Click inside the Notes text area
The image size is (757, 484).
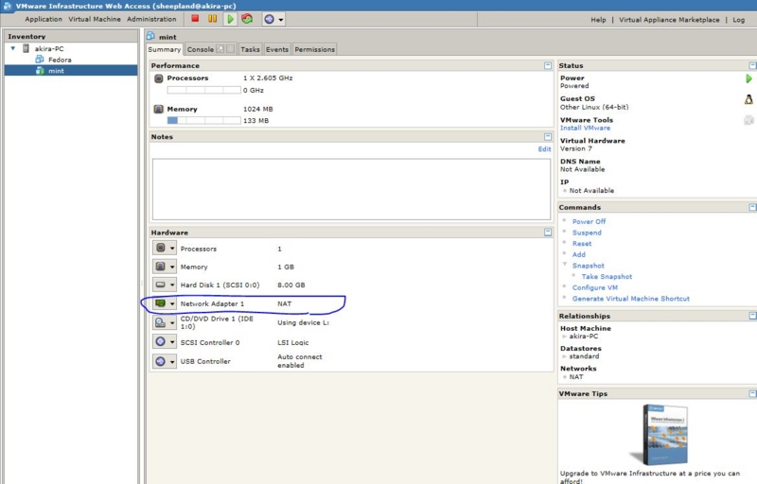click(x=351, y=189)
